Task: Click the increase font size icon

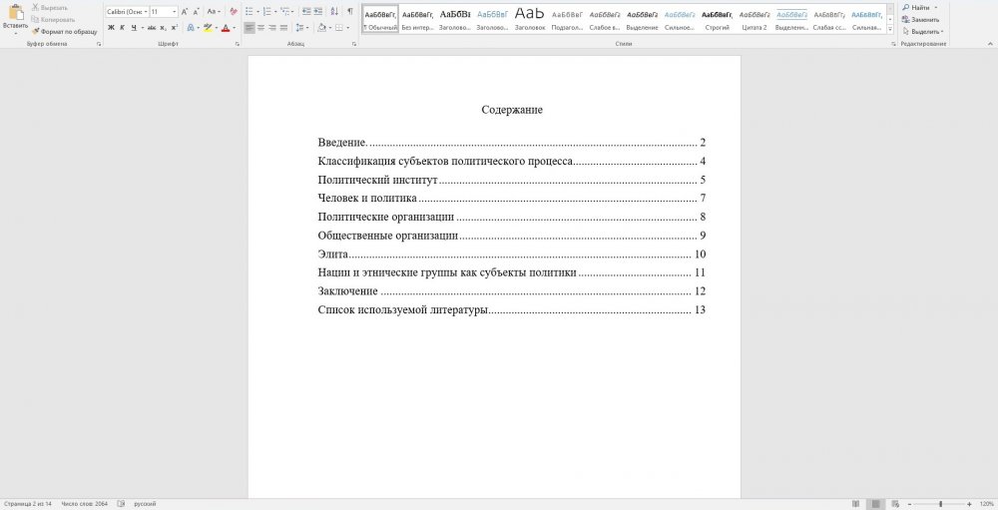Action: tap(185, 11)
